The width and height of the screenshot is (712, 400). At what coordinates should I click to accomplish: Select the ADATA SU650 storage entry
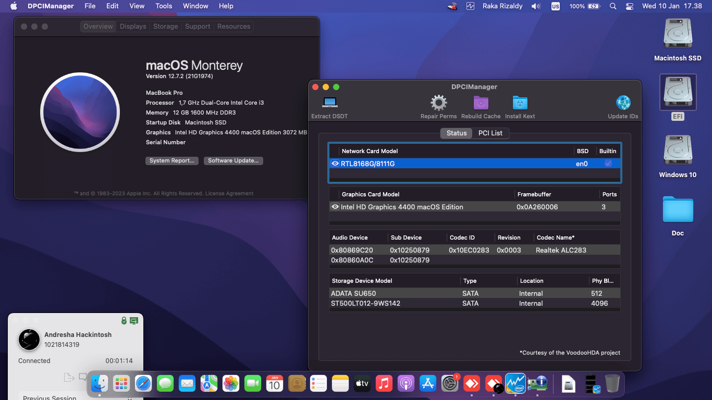353,293
